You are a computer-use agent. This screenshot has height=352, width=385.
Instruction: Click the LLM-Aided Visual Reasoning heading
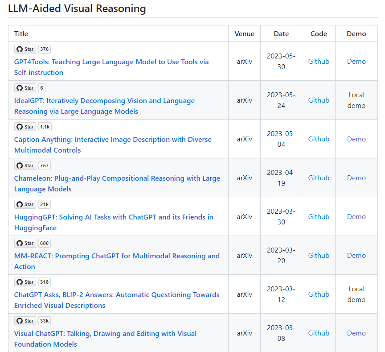[x=77, y=8]
